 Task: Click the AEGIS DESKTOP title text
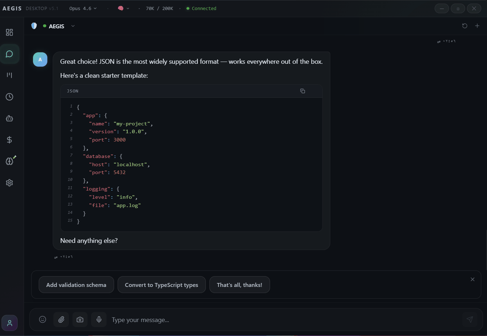[30, 9]
